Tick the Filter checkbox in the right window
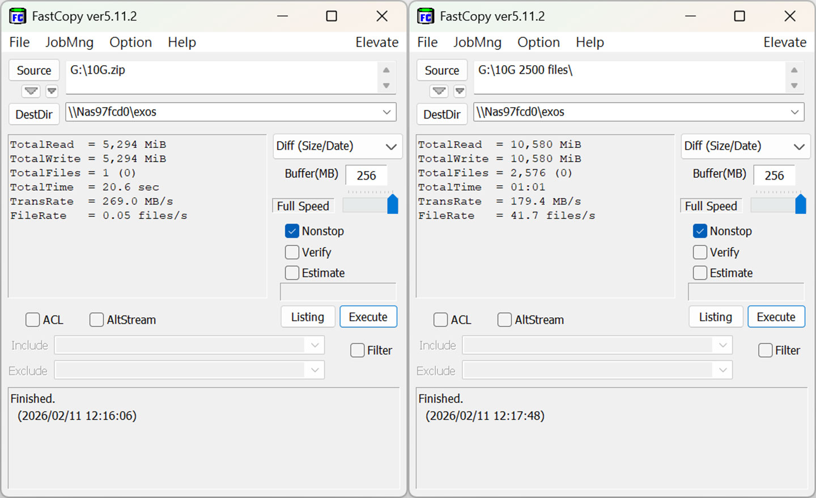Viewport: 816px width, 498px height. point(765,351)
